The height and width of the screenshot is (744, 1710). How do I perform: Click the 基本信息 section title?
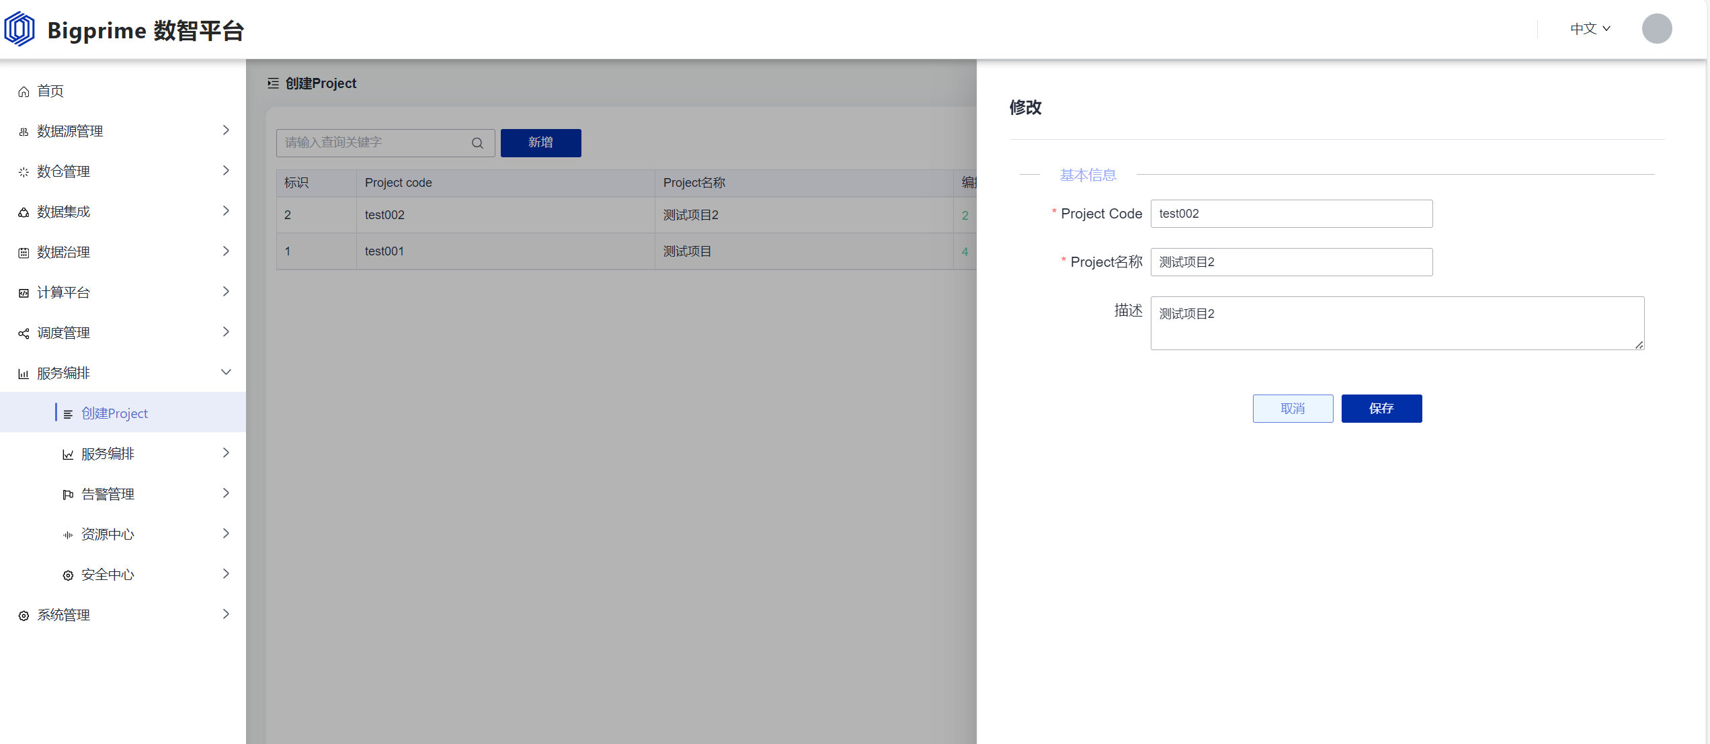tap(1088, 175)
